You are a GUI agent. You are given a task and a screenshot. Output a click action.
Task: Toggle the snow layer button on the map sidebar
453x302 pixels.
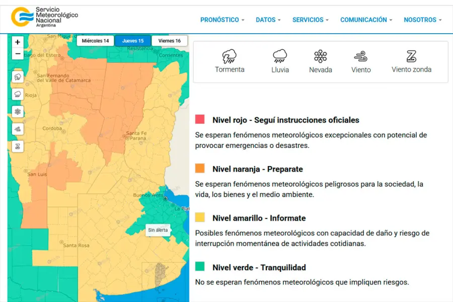[x=18, y=112]
